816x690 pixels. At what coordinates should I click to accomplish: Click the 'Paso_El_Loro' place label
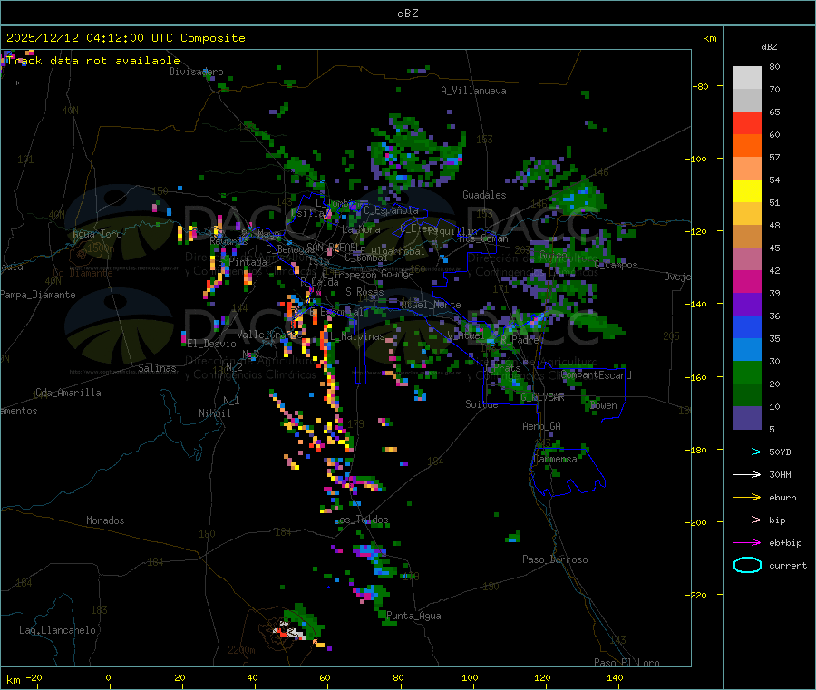pyautogui.click(x=627, y=663)
